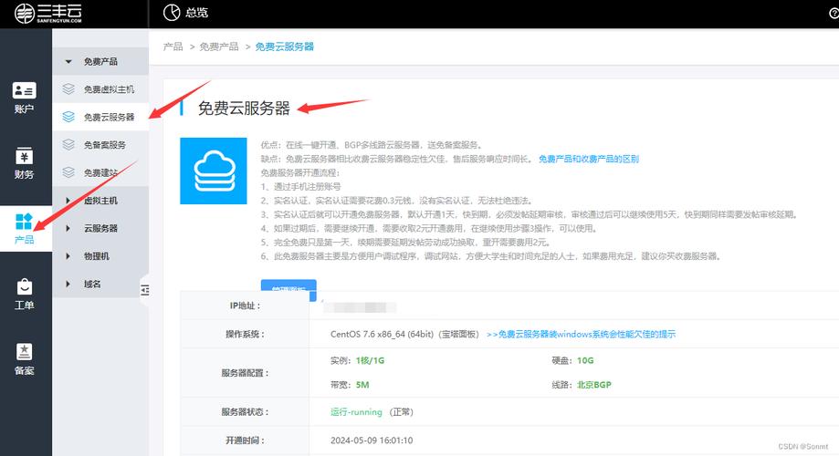Click the 运行-running status text
Viewport: 839px width, 456px height.
point(356,411)
